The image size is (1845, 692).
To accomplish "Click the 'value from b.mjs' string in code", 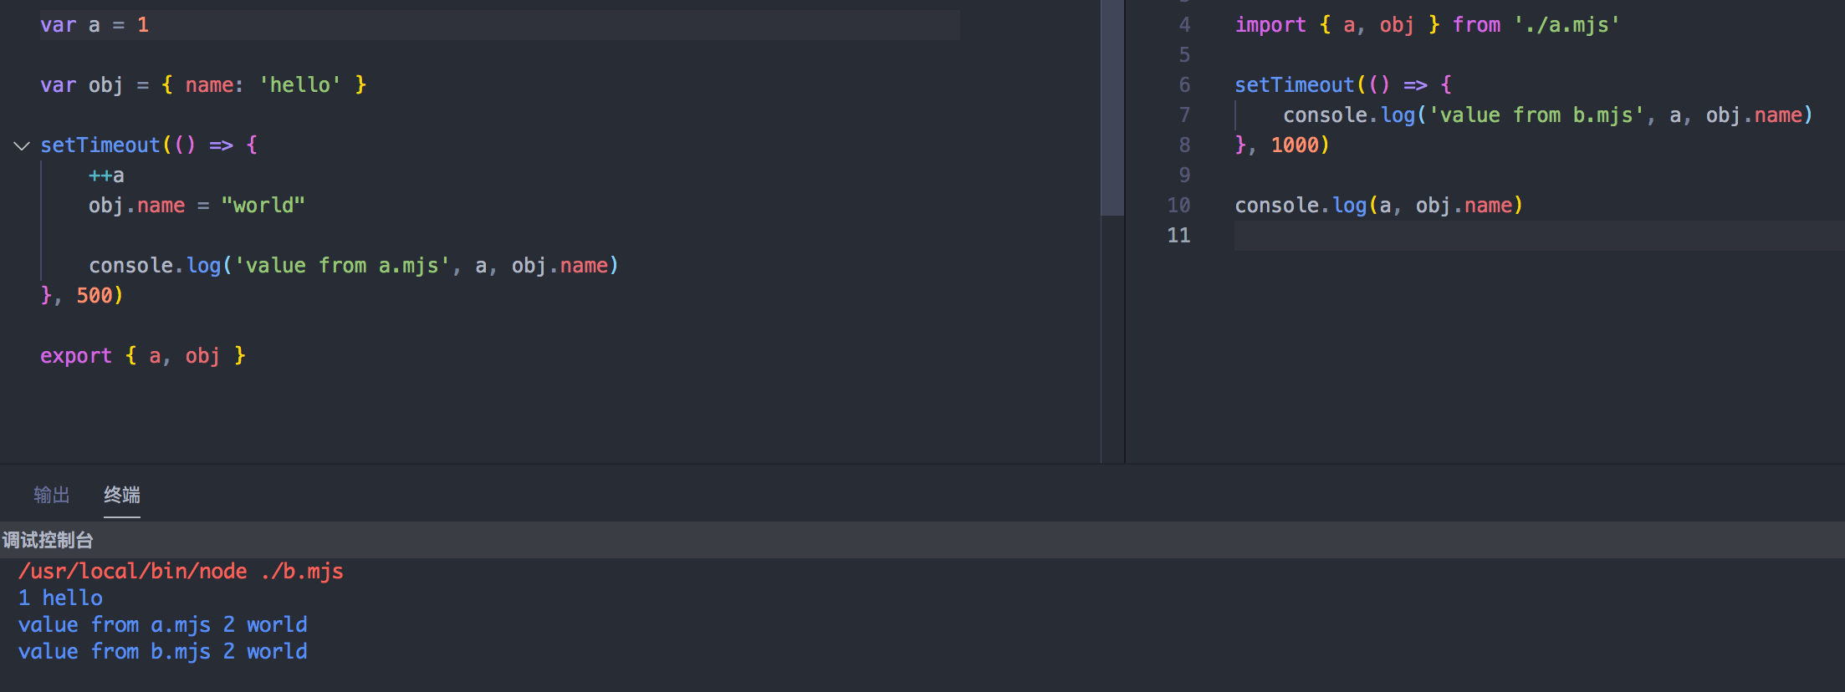I will tap(1537, 115).
